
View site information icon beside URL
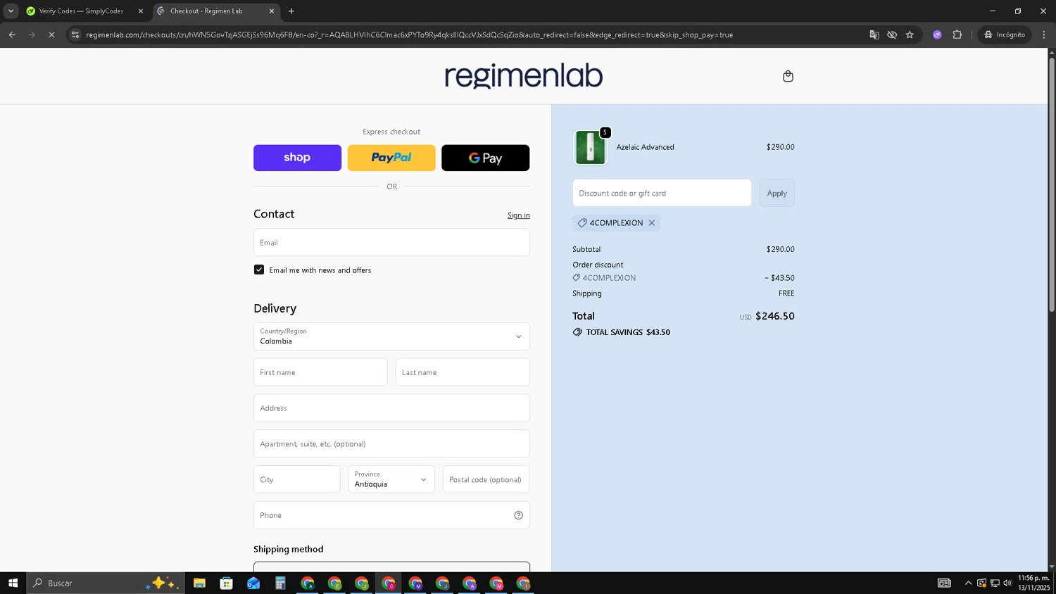coord(75,34)
